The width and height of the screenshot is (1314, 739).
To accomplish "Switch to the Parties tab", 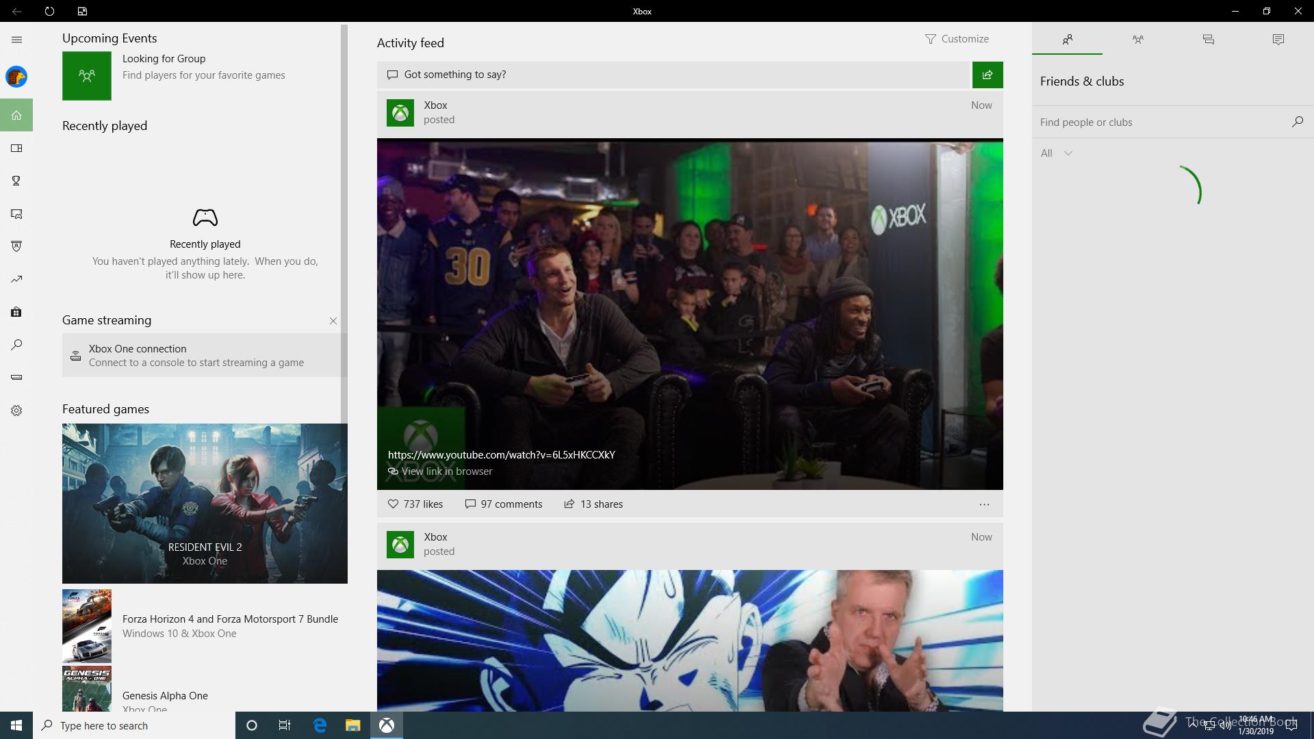I will coord(1138,40).
